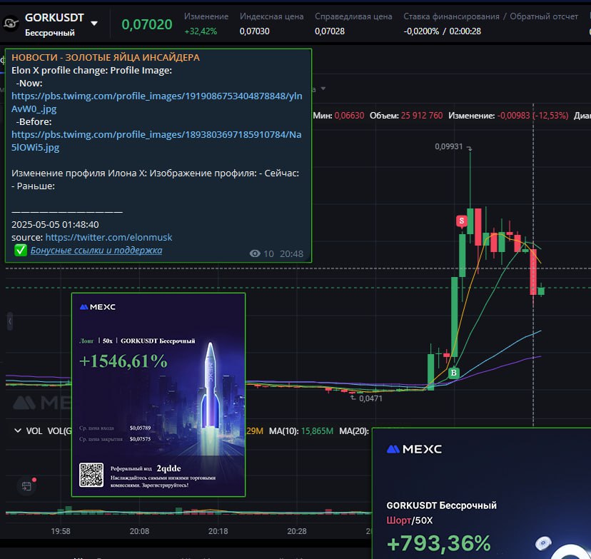Open the calendar icon with red dot
The height and width of the screenshot is (559, 591).
tap(26, 486)
